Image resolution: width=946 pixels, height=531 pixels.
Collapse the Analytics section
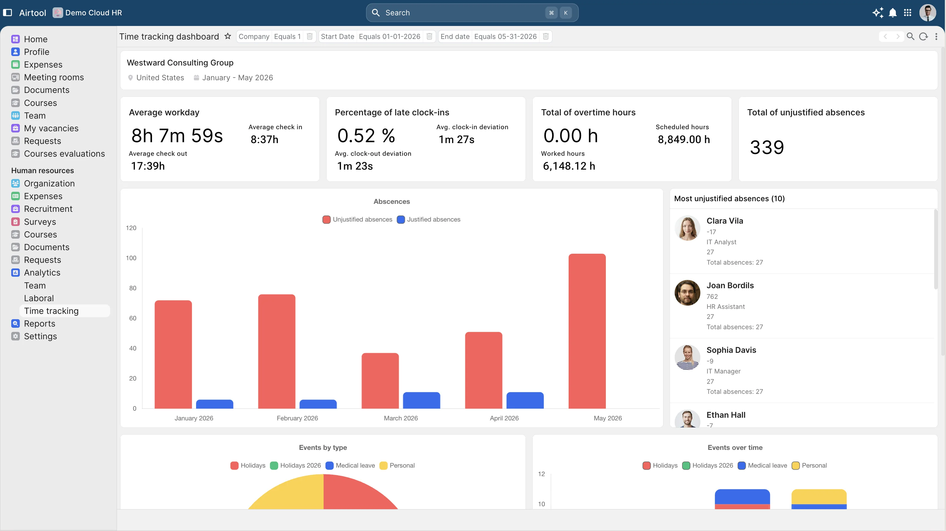(42, 272)
